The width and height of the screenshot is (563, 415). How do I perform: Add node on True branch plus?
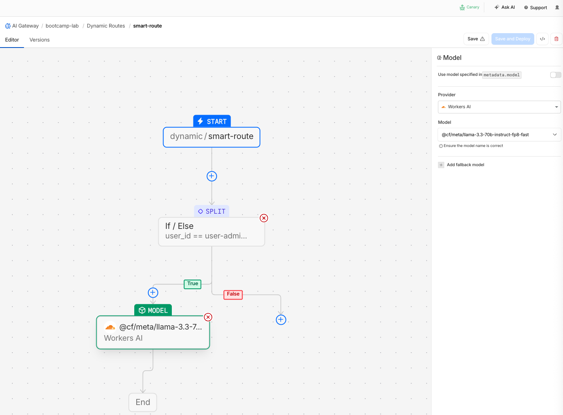tap(153, 292)
